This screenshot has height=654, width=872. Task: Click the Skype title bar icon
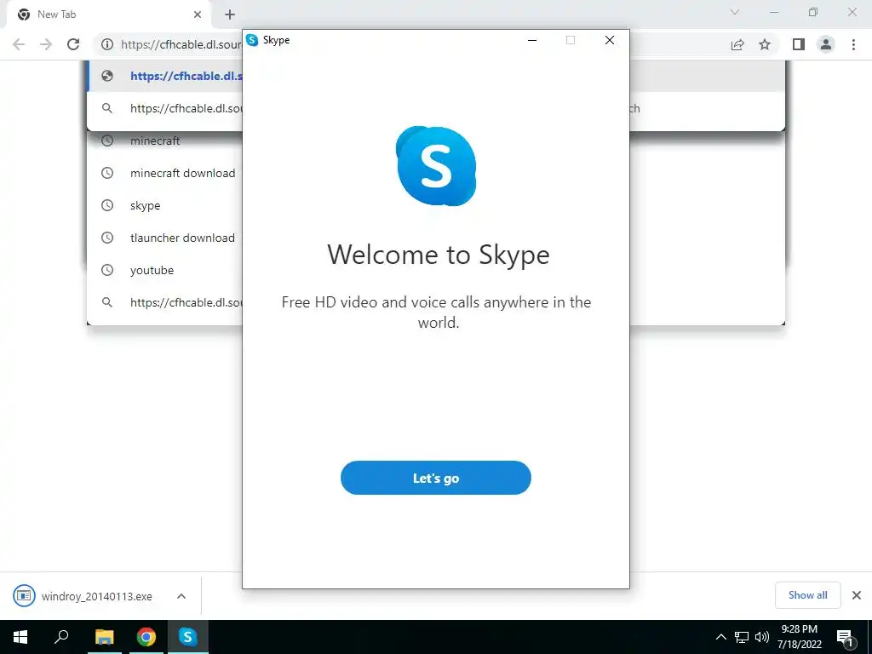pyautogui.click(x=252, y=40)
